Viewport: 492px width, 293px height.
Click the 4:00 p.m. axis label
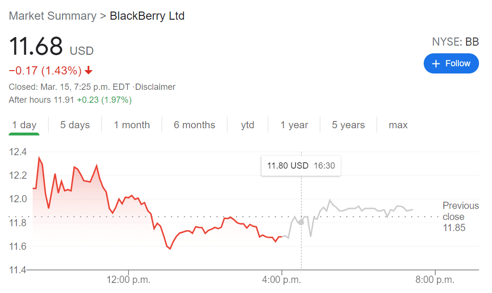point(282,279)
